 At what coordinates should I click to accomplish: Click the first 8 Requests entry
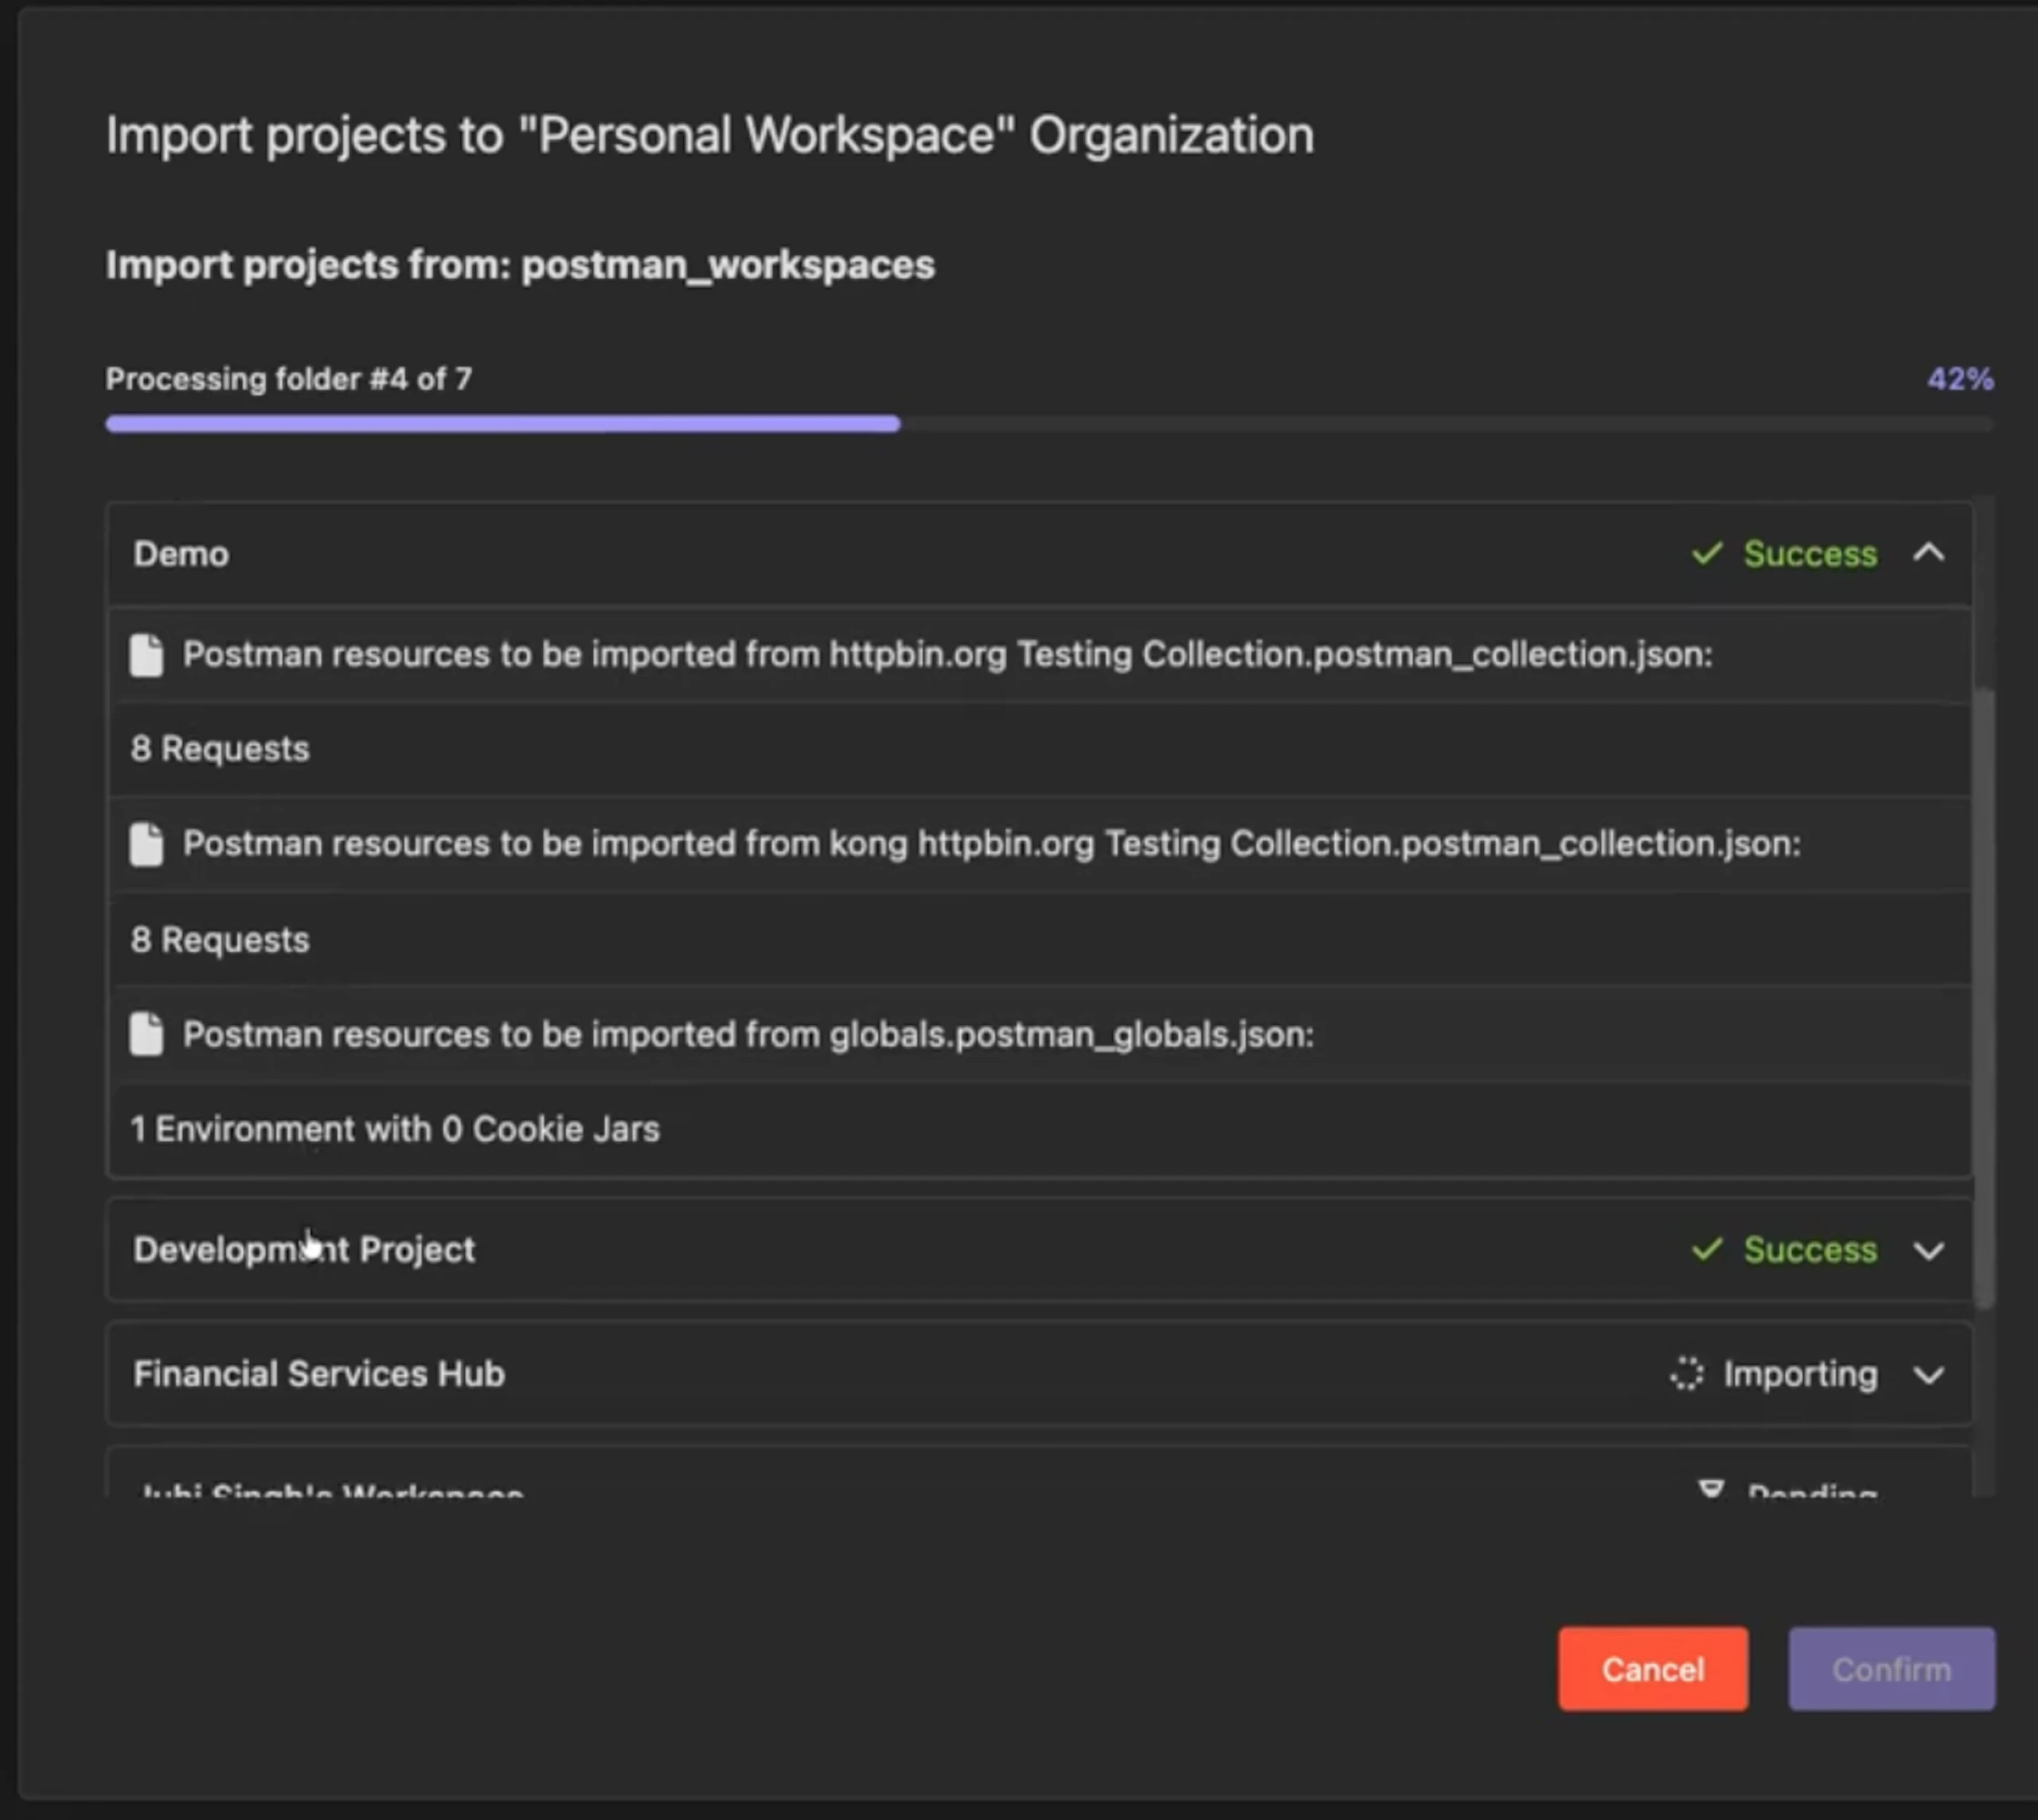pyautogui.click(x=220, y=749)
